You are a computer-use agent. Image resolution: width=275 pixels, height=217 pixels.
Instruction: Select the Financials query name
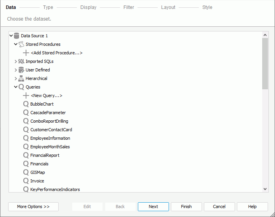coord(39,164)
